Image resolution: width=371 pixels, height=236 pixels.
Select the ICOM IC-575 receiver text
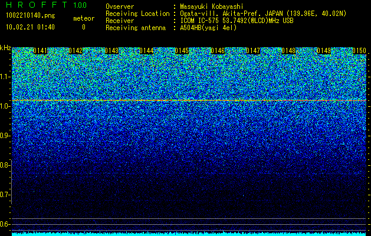coord(237,21)
